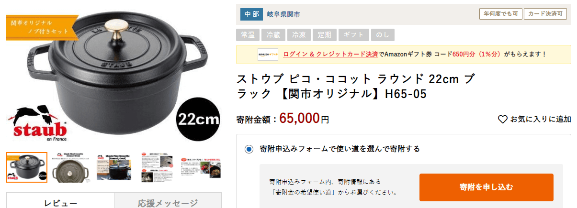Select the 寄附申込みフォーム radio button

coord(249,149)
